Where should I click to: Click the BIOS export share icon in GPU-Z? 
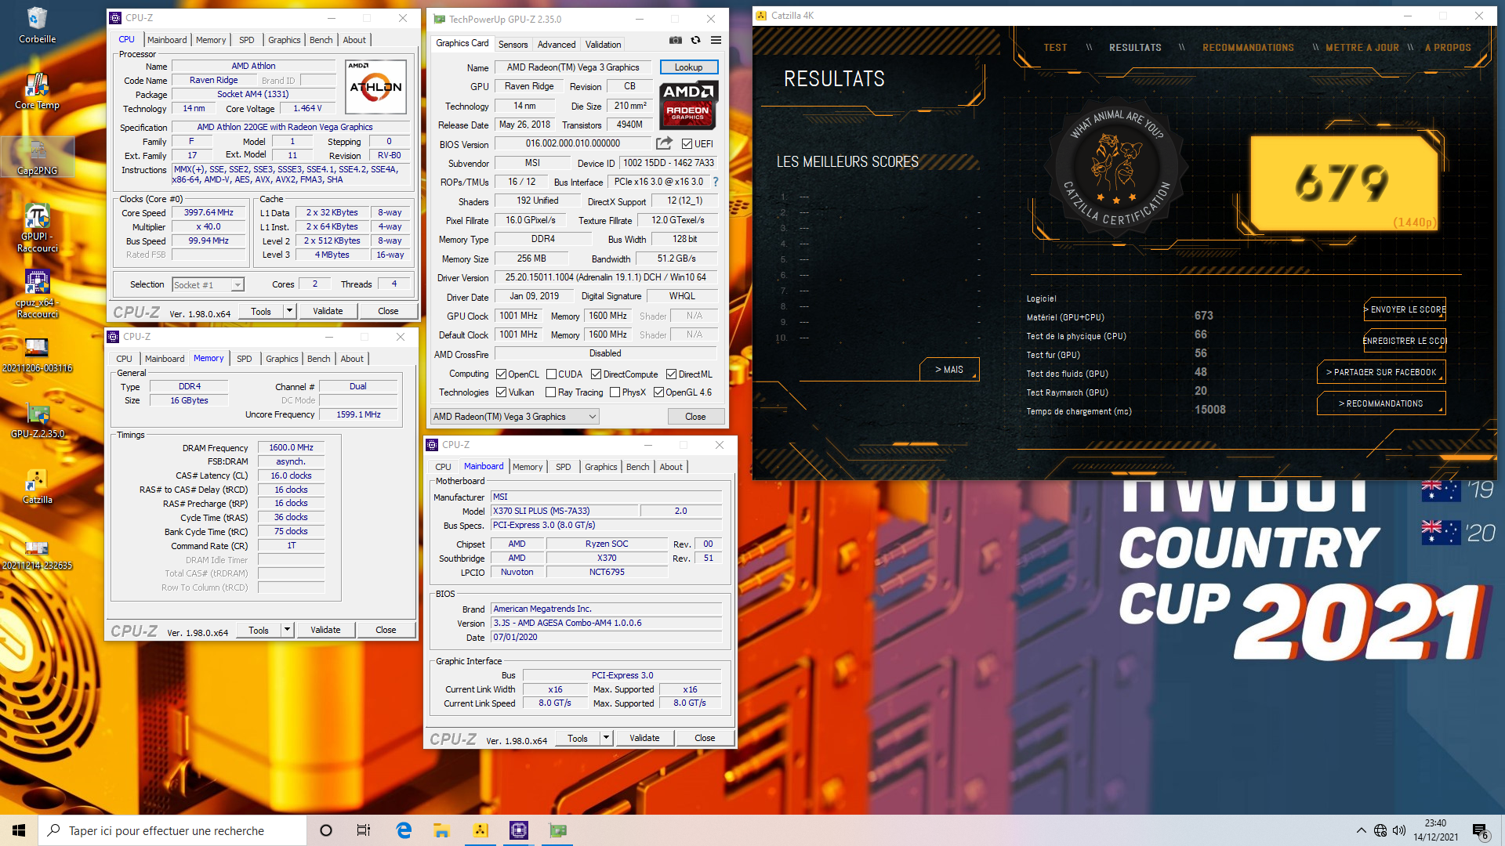(664, 143)
